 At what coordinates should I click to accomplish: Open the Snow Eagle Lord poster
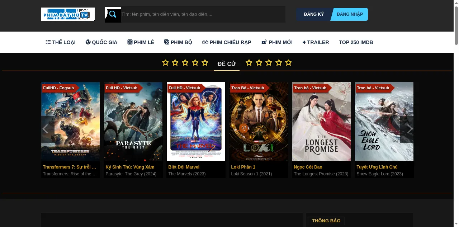coord(384,122)
